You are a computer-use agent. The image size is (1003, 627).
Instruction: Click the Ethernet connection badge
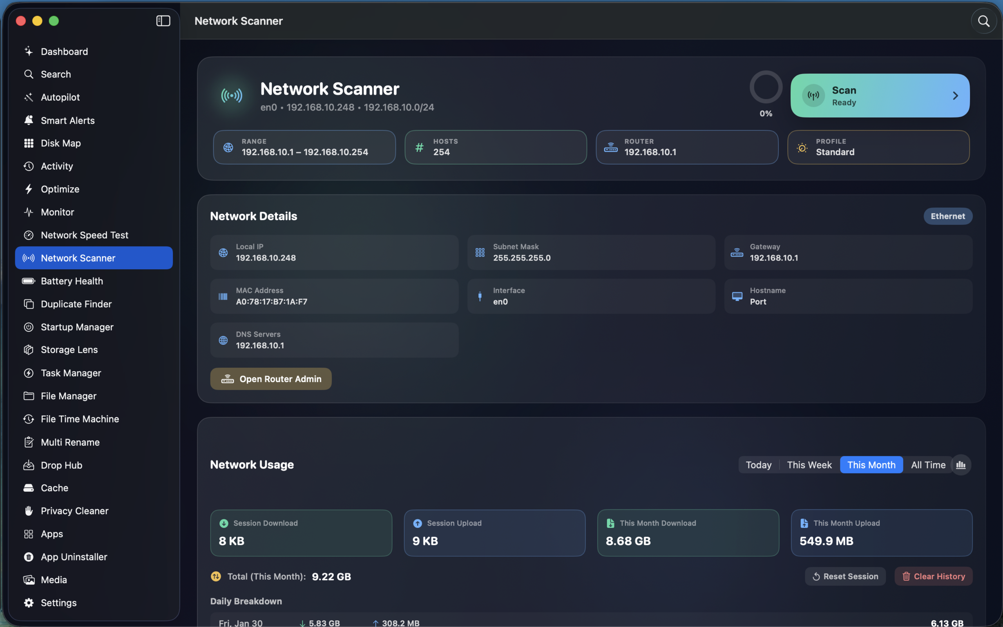pyautogui.click(x=947, y=216)
